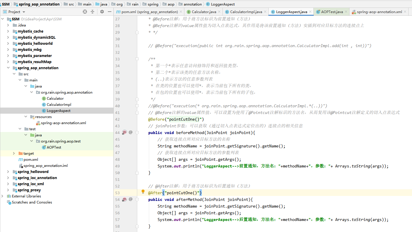Click on beforeMethod method name in code
412x232 pixels.
[x=189, y=133]
